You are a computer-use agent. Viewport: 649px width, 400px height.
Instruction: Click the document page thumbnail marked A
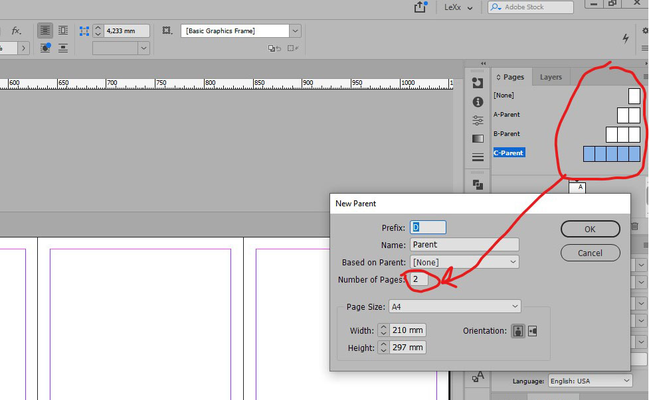tap(577, 188)
